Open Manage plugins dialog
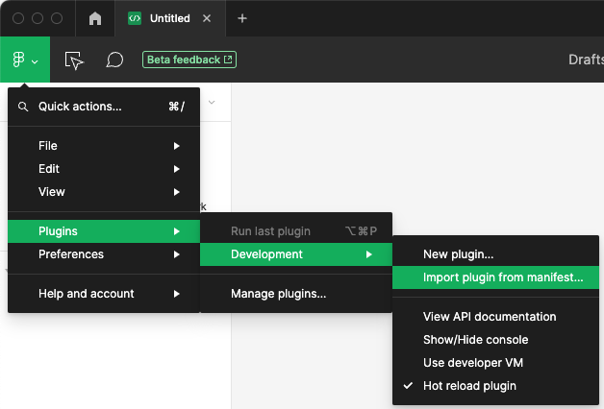 [278, 294]
